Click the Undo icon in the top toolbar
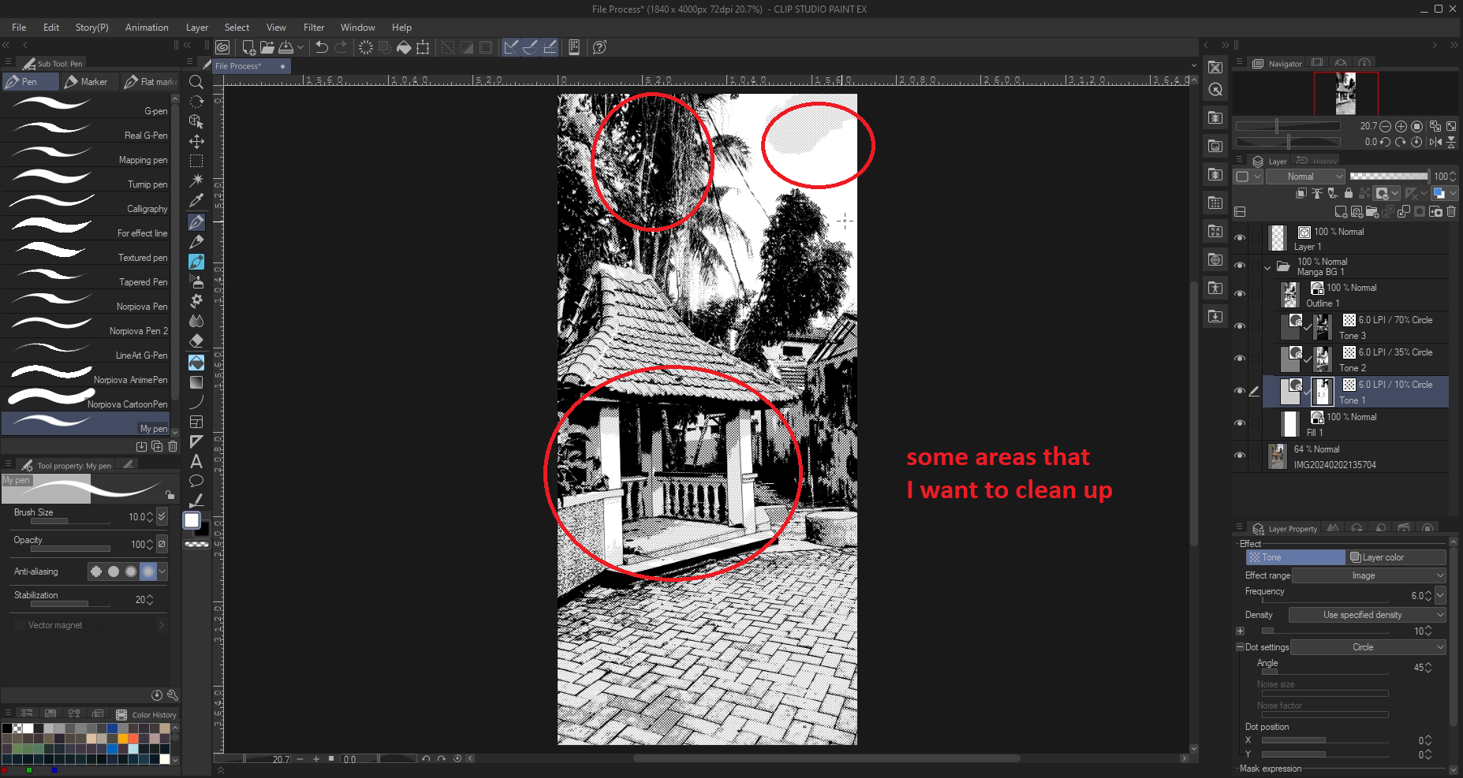Screen dimensions: 1463x778 coord(320,47)
